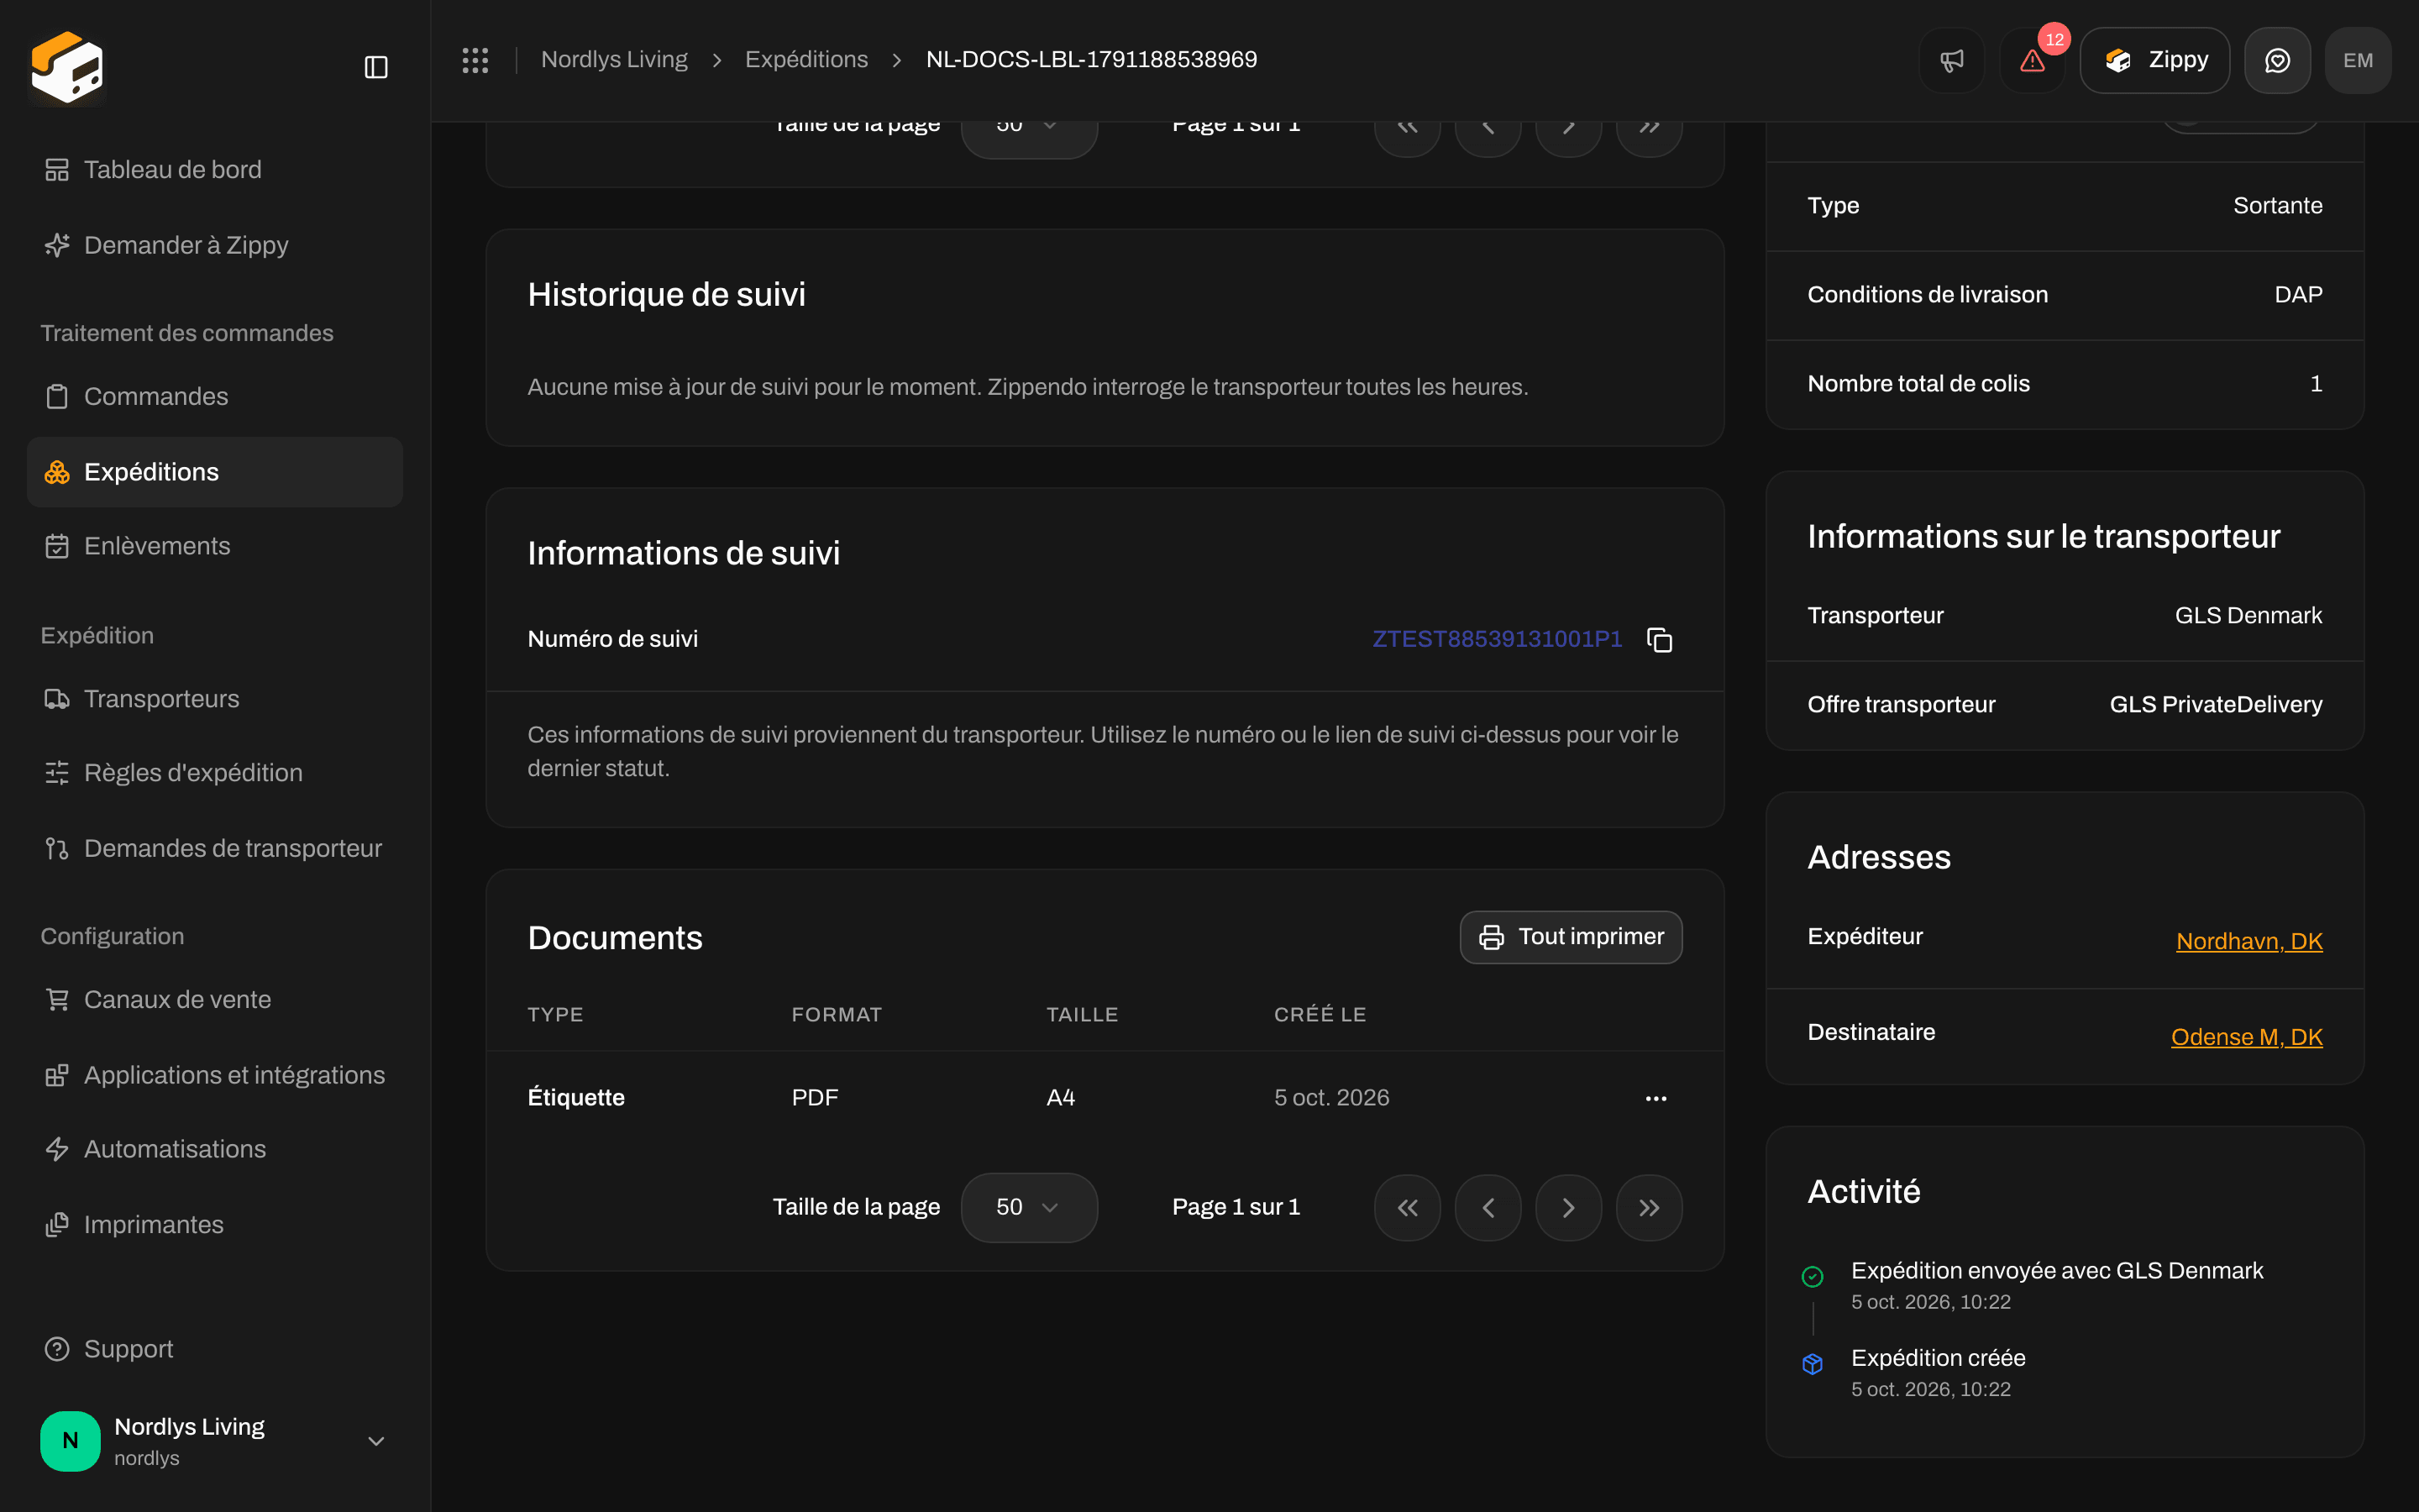
Task: Collapse the sidebar panel icon
Action: tap(375, 67)
